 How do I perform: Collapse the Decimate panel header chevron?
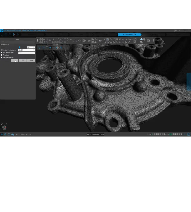click(34, 42)
